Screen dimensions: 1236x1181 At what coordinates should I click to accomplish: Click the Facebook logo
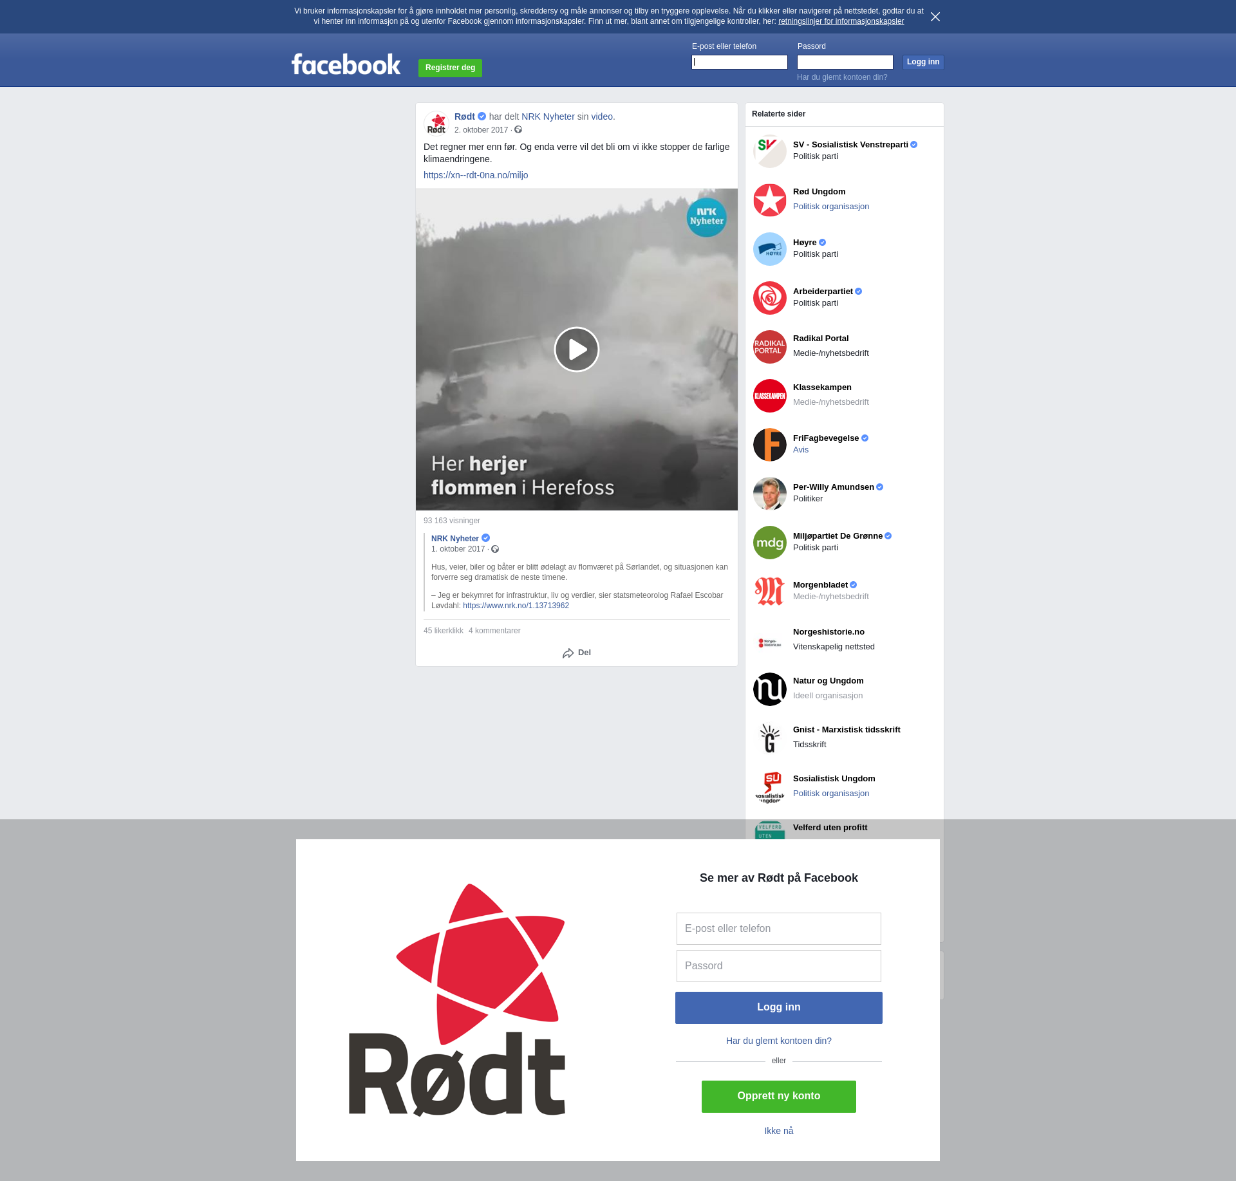(x=346, y=64)
